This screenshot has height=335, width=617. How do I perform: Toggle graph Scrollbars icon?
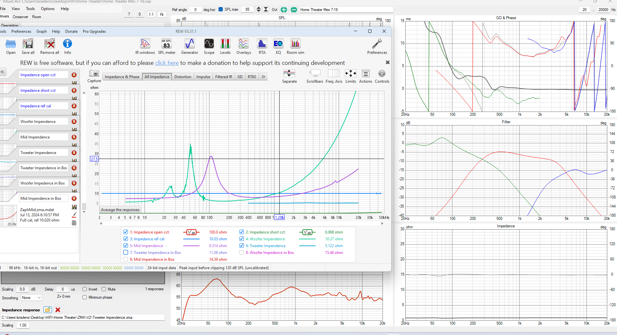click(315, 77)
